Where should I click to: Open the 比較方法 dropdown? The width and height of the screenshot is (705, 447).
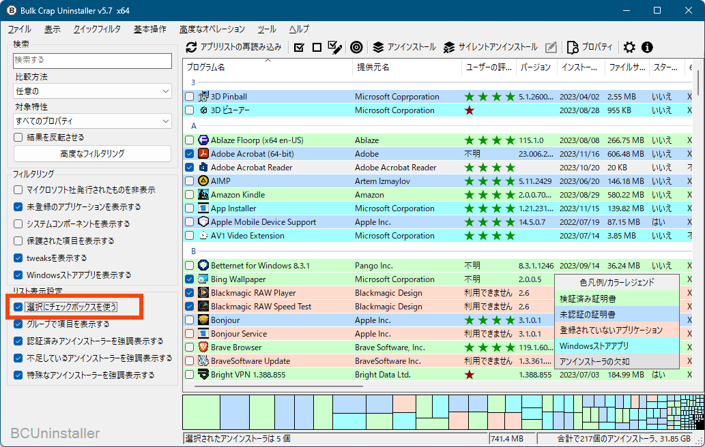point(92,91)
